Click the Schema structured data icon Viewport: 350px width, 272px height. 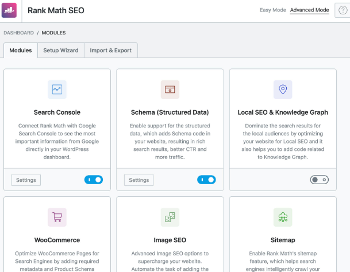click(170, 90)
